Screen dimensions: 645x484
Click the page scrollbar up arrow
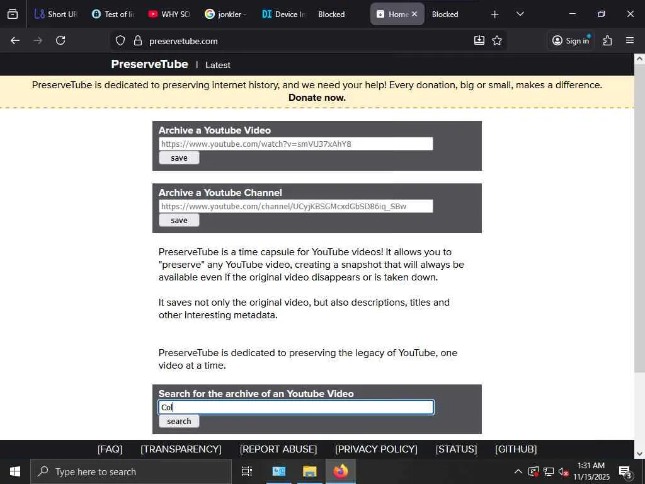(639, 59)
